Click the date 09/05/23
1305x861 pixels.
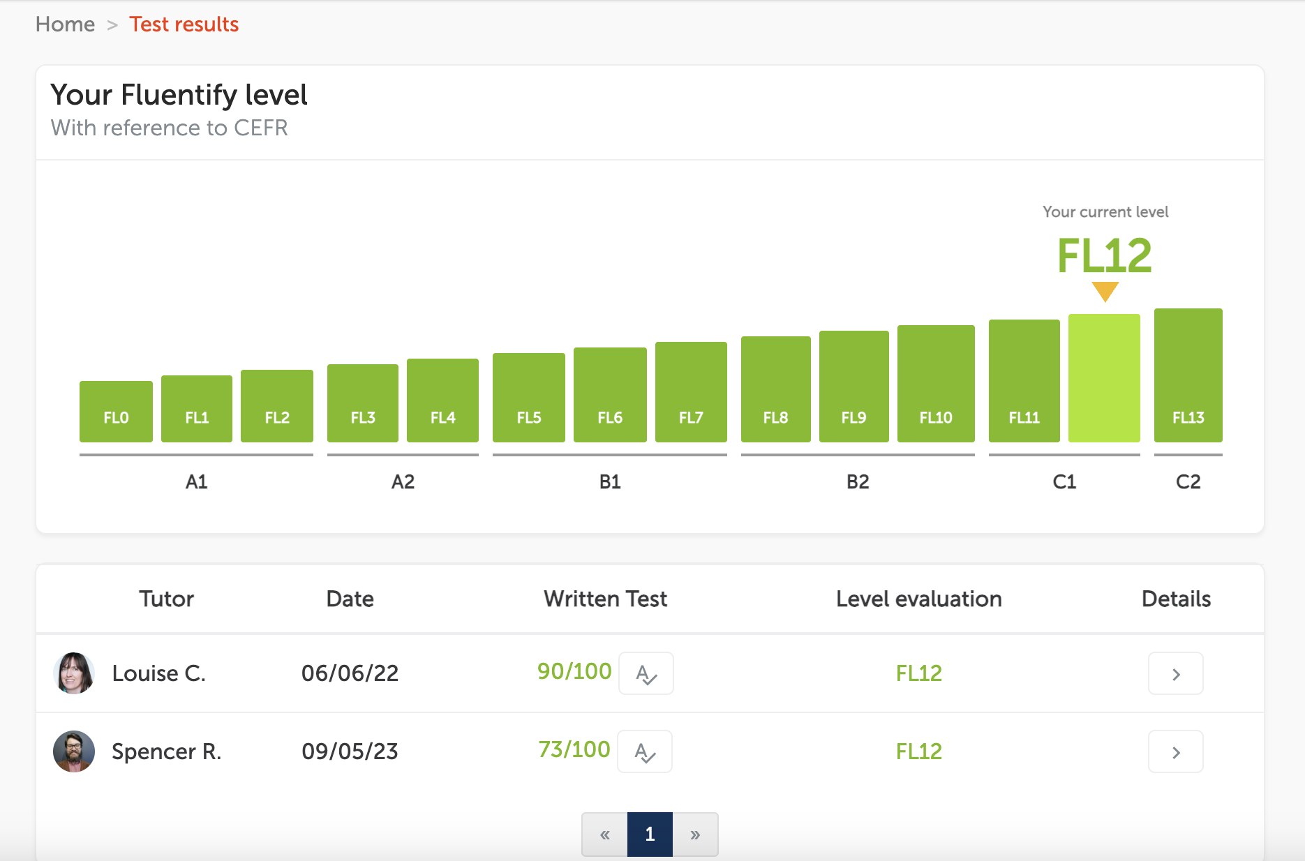pyautogui.click(x=350, y=751)
